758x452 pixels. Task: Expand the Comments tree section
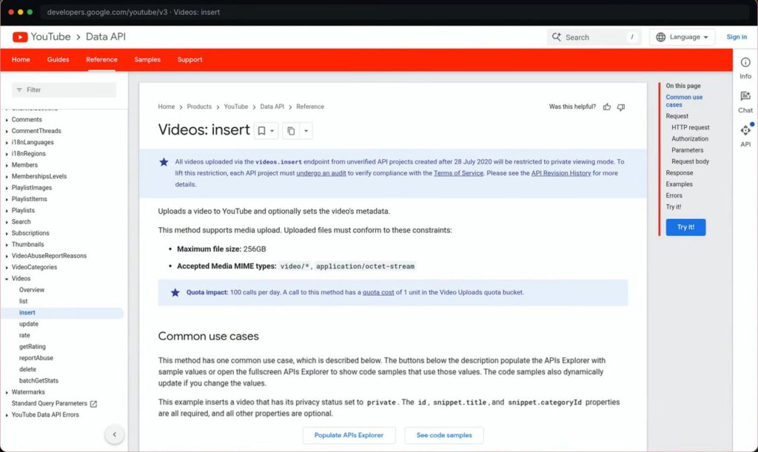tap(7, 120)
